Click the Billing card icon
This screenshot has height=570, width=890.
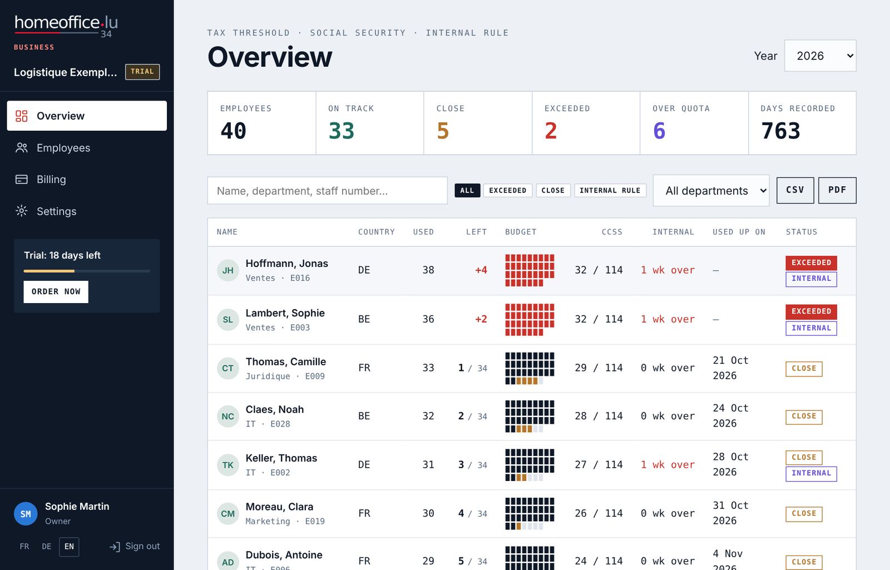tap(22, 179)
